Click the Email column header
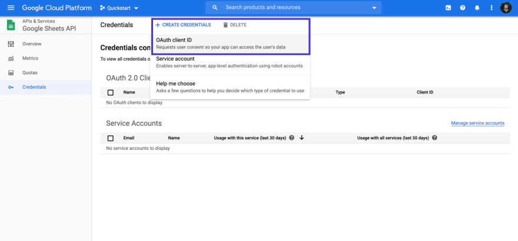The image size is (518, 241). (129, 138)
